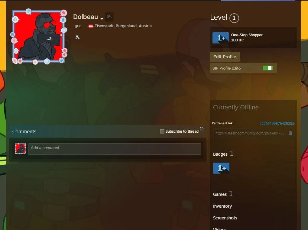Select the 1+ badge under Badges
The width and height of the screenshot is (308, 230).
[x=221, y=168]
